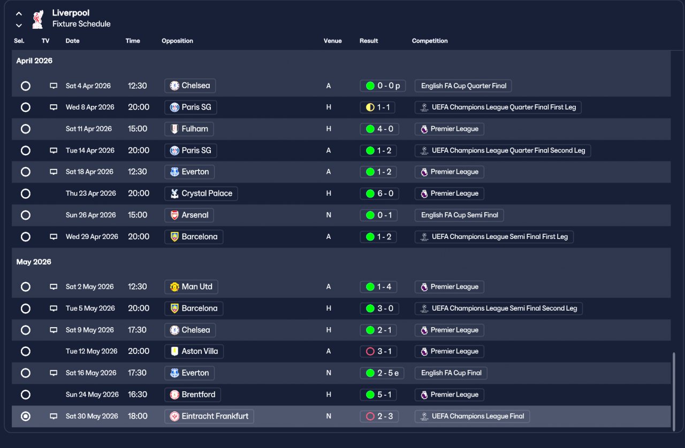Image resolution: width=685 pixels, height=448 pixels.
Task: Click the half-yellow draw indicator beside 1 - 1
Action: pyautogui.click(x=370, y=107)
